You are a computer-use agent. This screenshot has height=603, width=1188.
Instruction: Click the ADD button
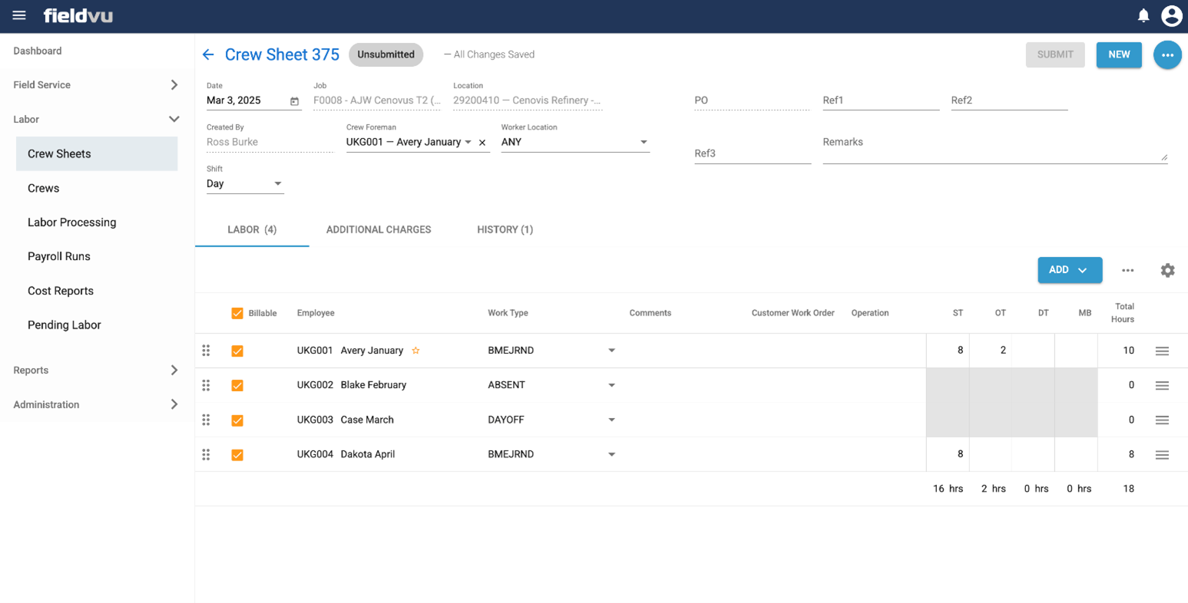click(1070, 270)
